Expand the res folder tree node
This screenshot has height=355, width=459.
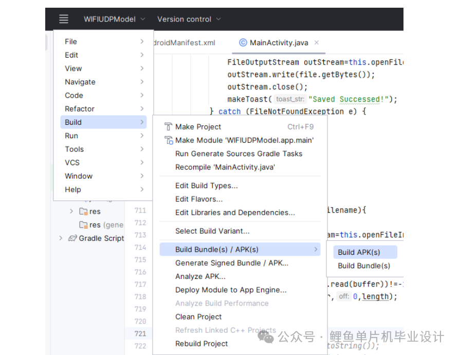click(x=71, y=211)
